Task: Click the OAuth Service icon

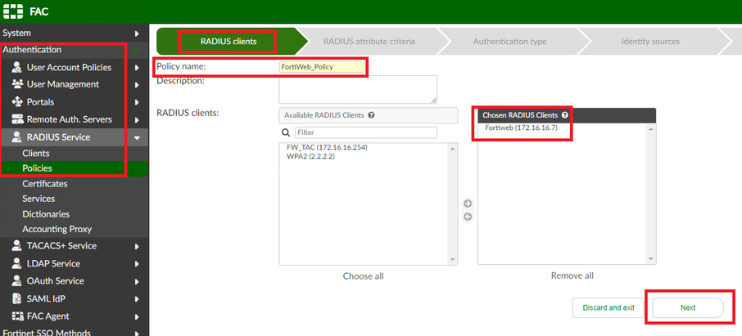Action: 17,280
